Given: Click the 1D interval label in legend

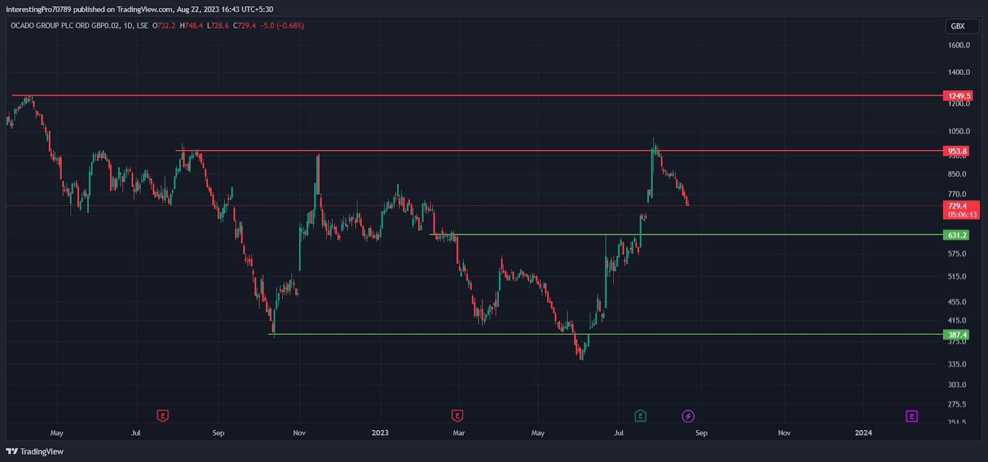Looking at the screenshot, I should coord(128,26).
